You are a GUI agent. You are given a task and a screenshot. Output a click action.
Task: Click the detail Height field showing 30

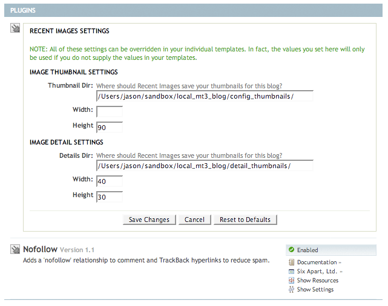tap(110, 196)
